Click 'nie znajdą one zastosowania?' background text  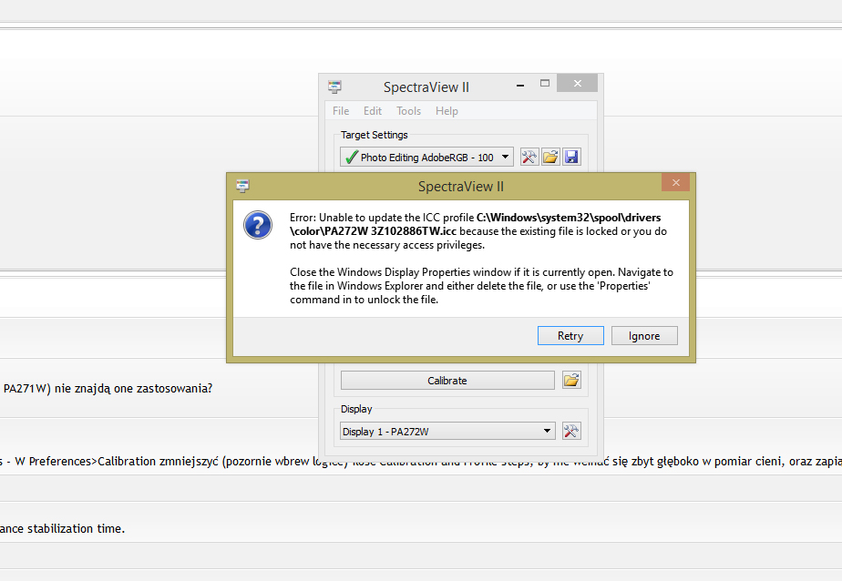(x=134, y=389)
